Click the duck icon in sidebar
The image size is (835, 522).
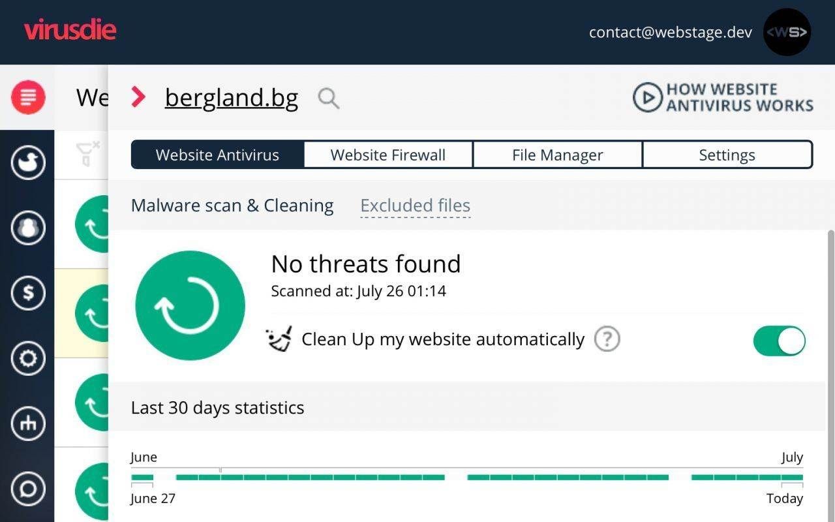(x=28, y=162)
